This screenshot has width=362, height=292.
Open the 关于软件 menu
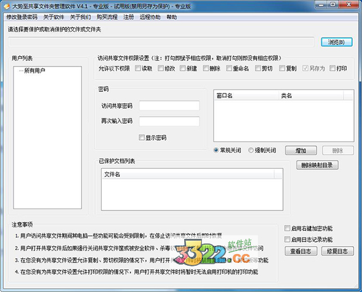click(x=54, y=17)
